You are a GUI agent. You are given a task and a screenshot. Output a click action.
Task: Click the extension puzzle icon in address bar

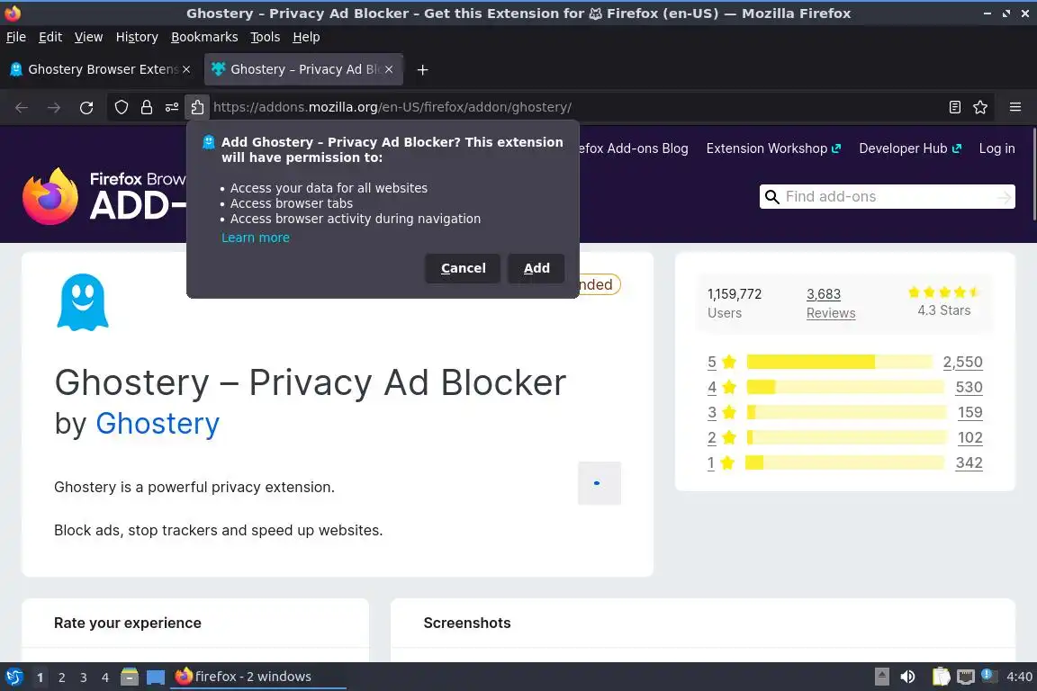[197, 107]
